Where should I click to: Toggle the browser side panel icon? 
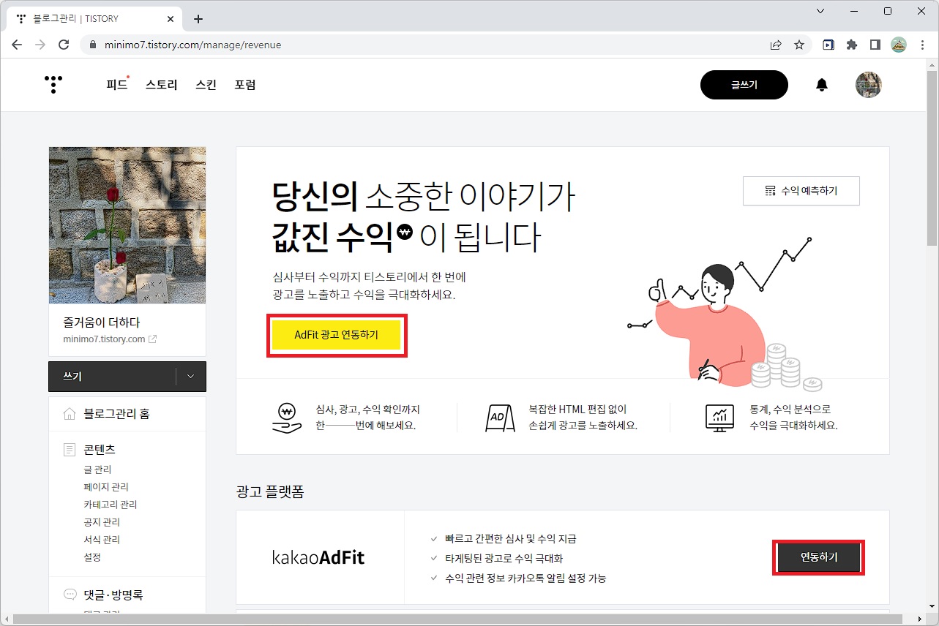click(875, 45)
